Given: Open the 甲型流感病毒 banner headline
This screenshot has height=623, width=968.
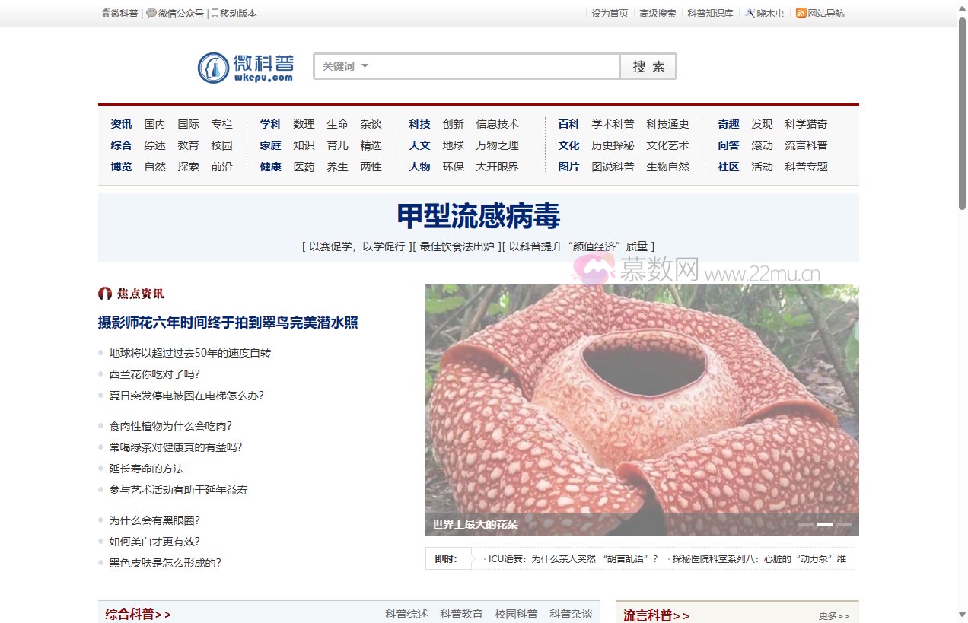Looking at the screenshot, I should [x=478, y=218].
